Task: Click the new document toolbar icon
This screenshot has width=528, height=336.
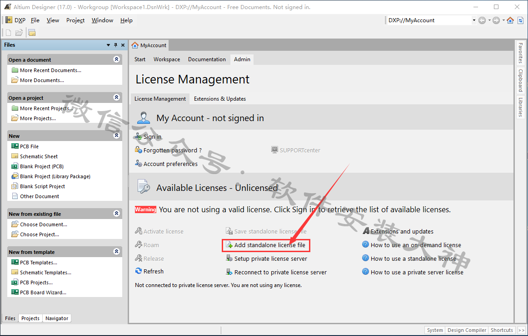Action: point(9,33)
